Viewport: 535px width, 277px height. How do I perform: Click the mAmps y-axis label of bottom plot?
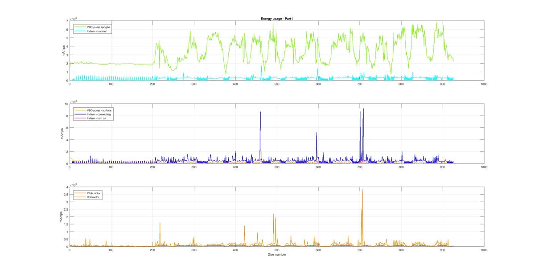click(62, 217)
